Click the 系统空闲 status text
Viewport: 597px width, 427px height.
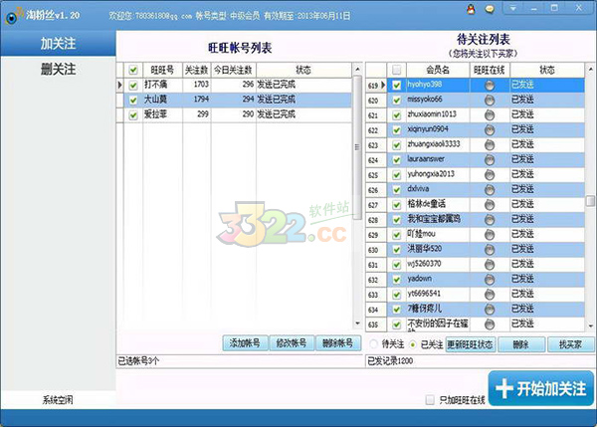point(58,400)
